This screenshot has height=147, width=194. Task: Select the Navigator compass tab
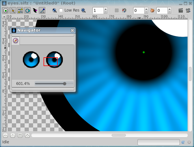[x=16, y=41]
